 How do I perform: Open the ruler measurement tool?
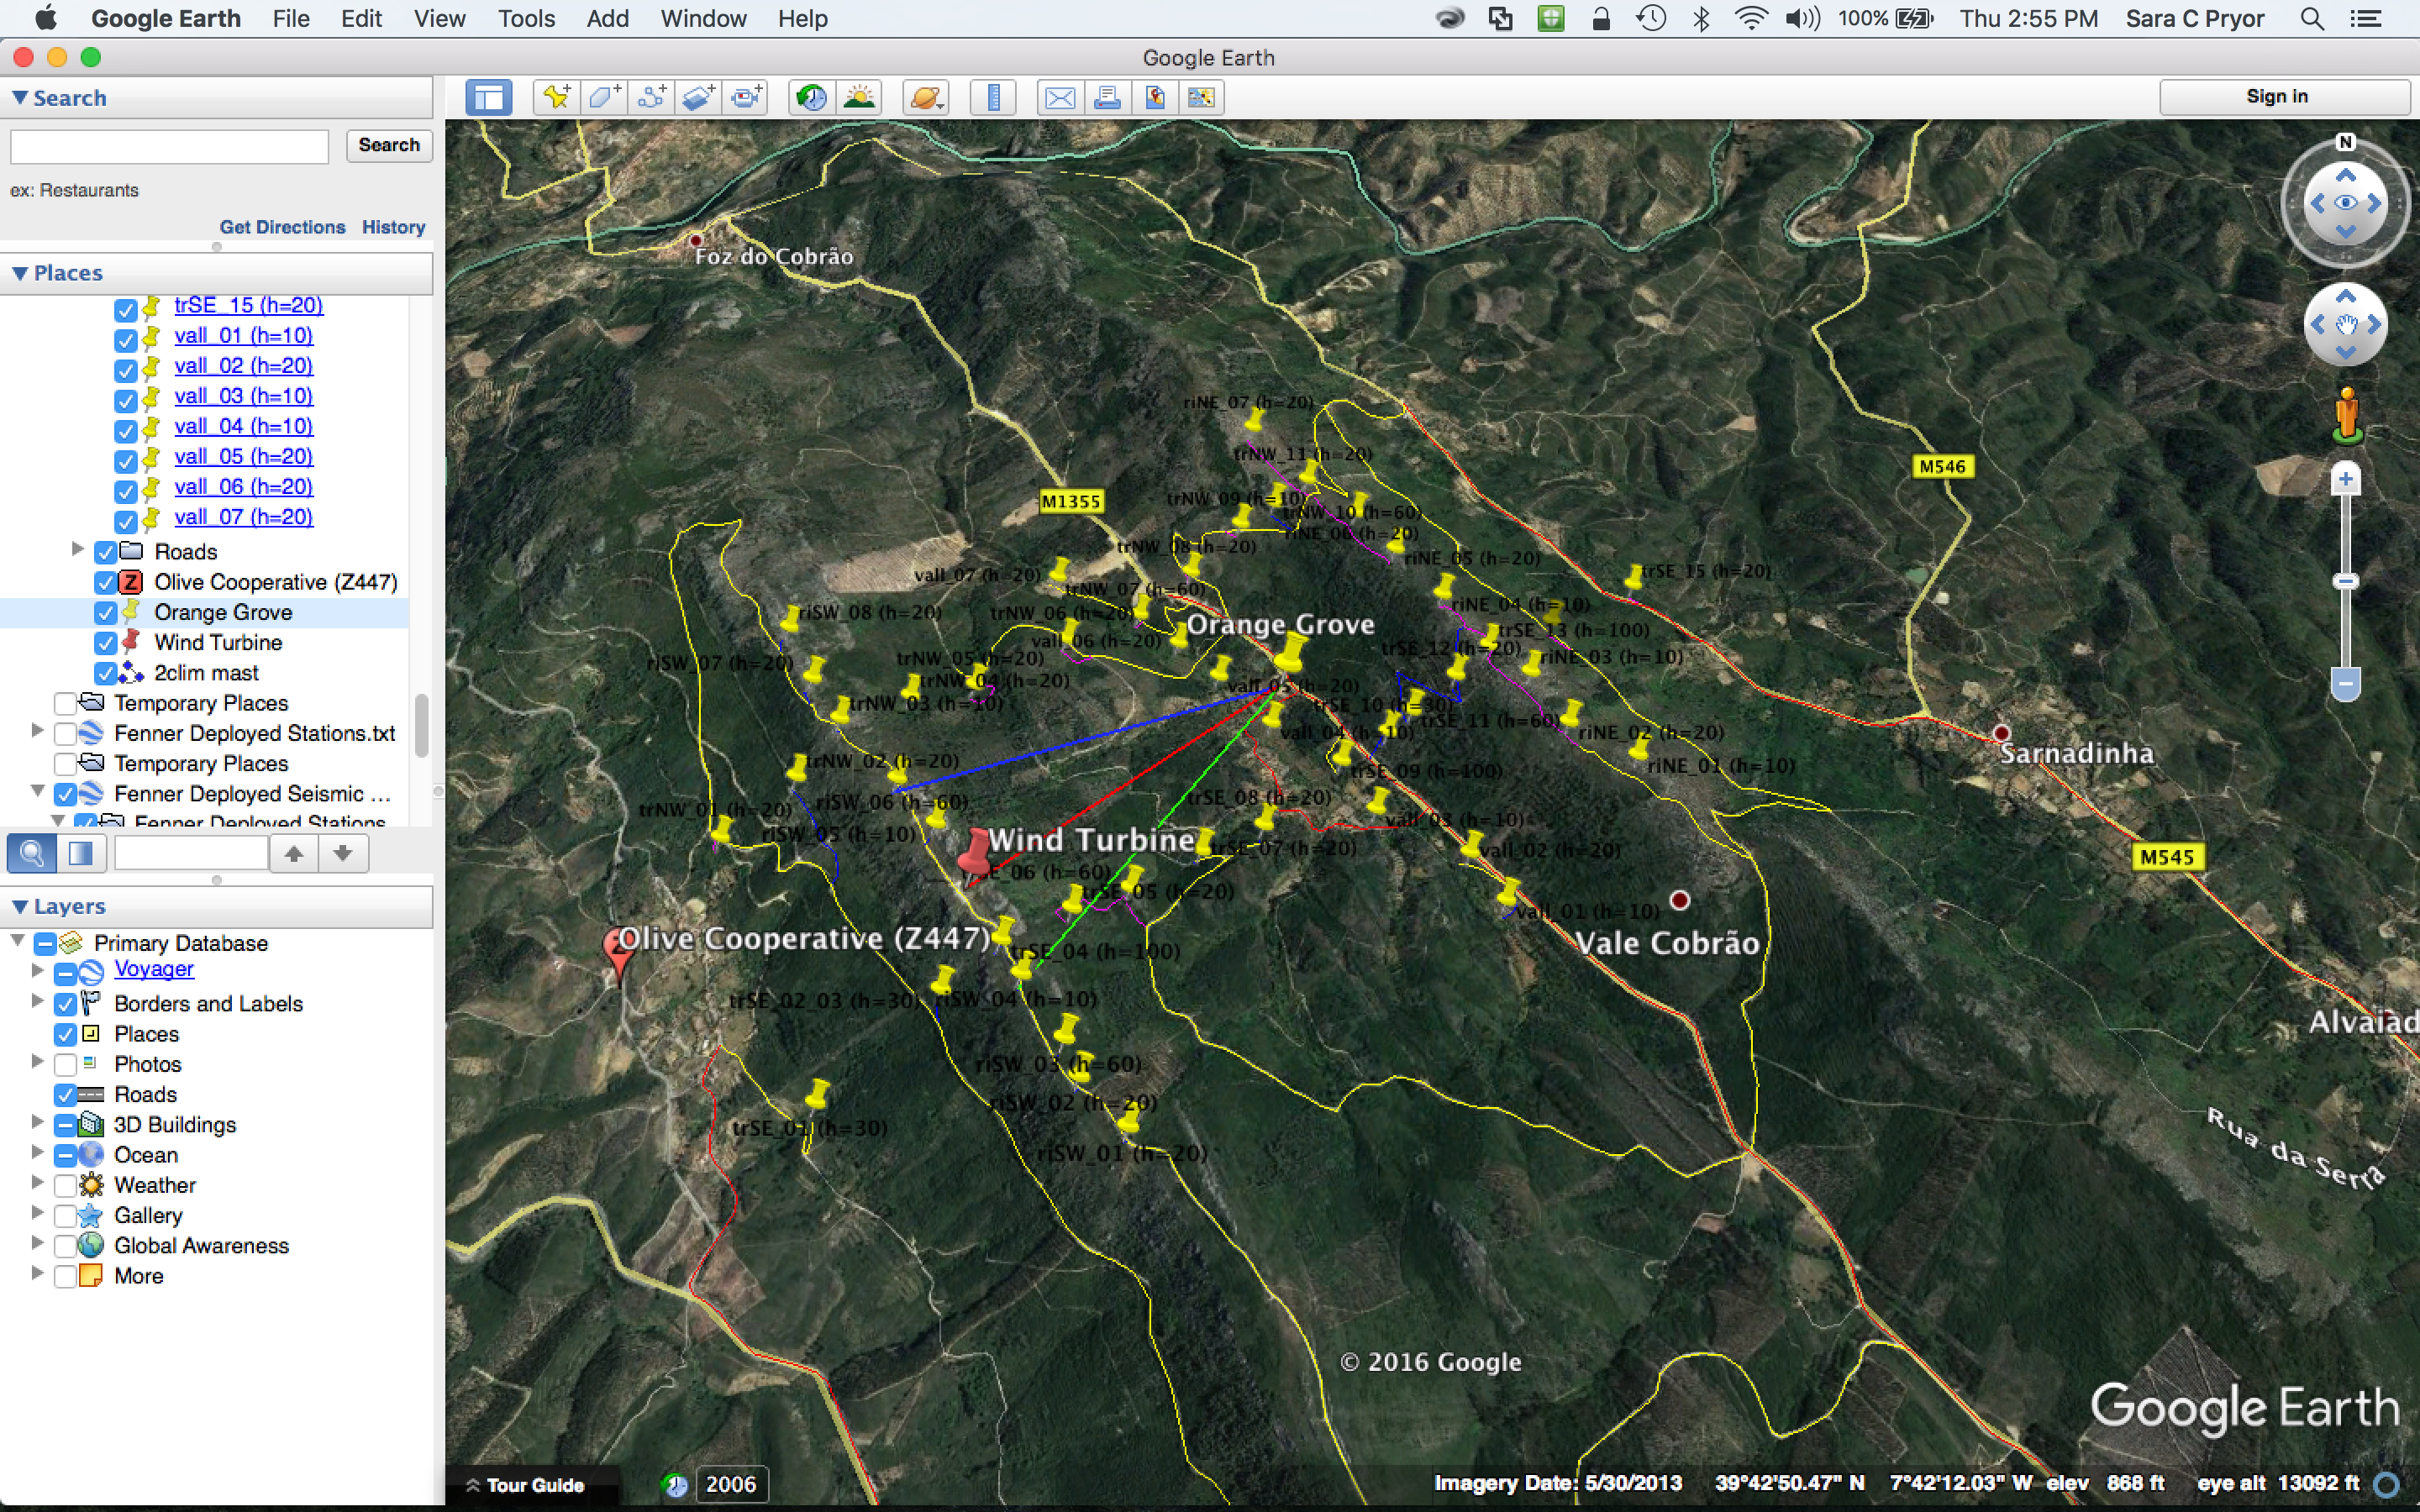pos(993,97)
